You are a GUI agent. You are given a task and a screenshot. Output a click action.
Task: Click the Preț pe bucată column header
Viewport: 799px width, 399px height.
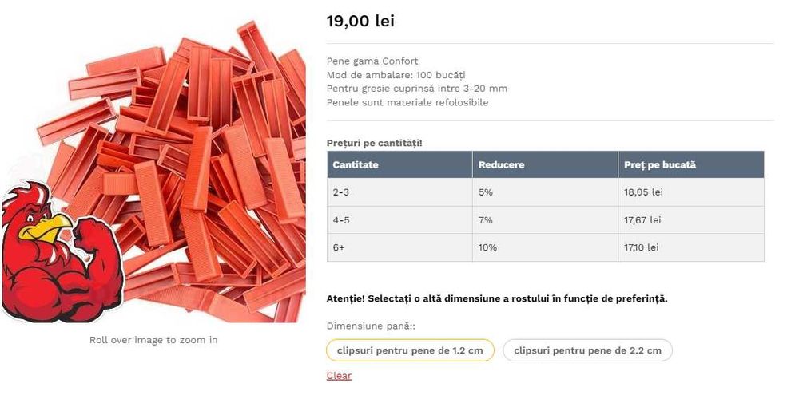[x=659, y=164]
